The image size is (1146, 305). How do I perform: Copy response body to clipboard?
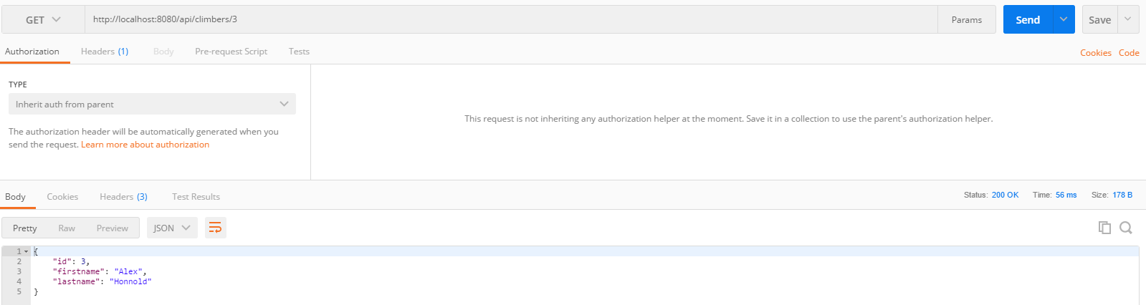[1104, 228]
